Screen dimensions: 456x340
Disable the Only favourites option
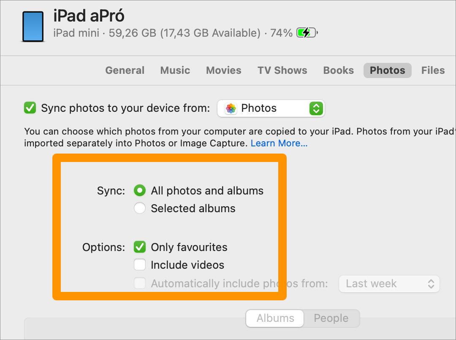tap(140, 247)
